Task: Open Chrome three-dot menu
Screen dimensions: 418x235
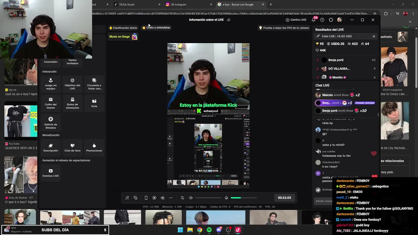Action: point(413,14)
